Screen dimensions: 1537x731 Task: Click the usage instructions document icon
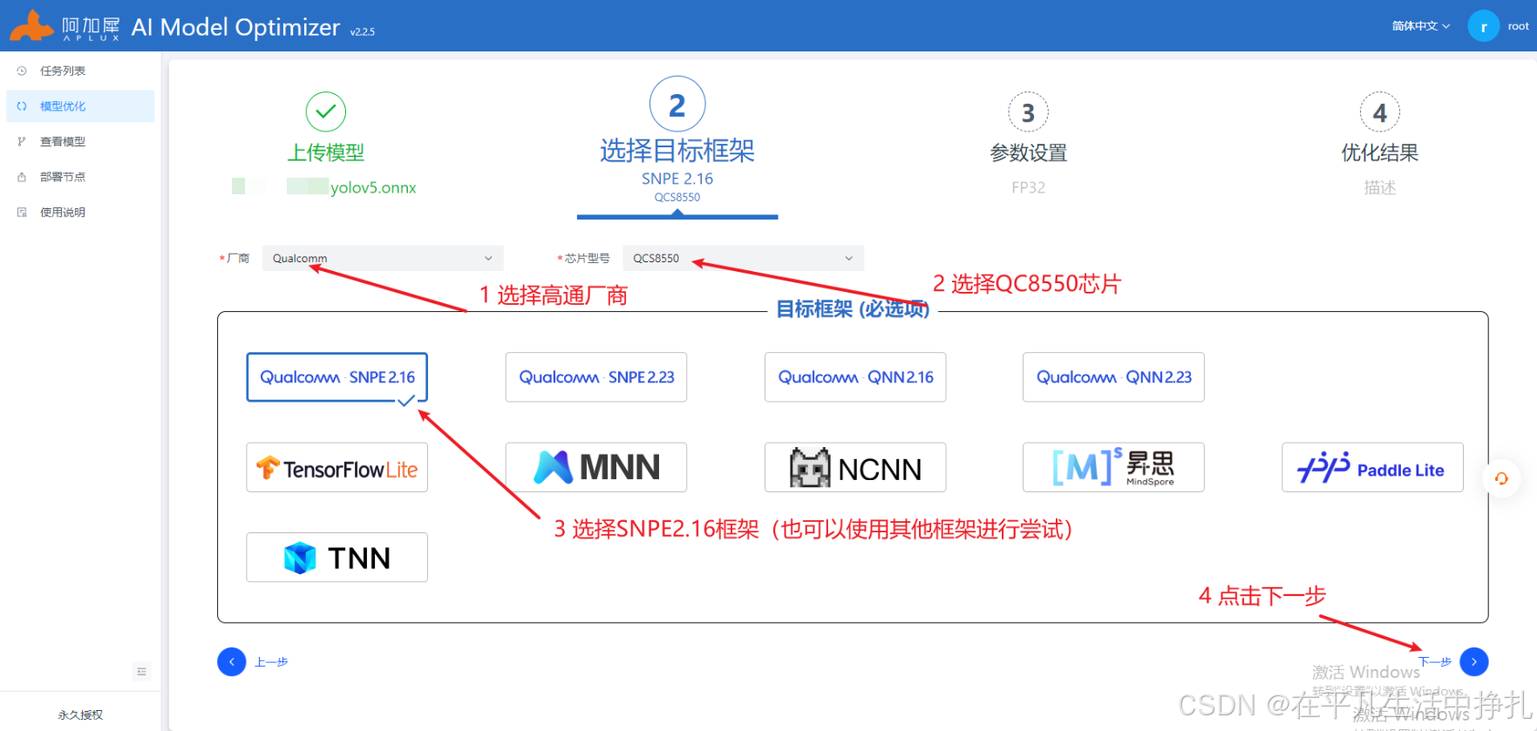point(22,212)
